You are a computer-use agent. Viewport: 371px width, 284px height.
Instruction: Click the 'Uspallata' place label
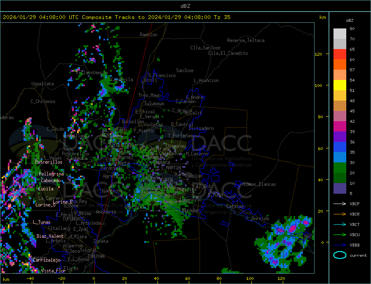[x=42, y=84]
